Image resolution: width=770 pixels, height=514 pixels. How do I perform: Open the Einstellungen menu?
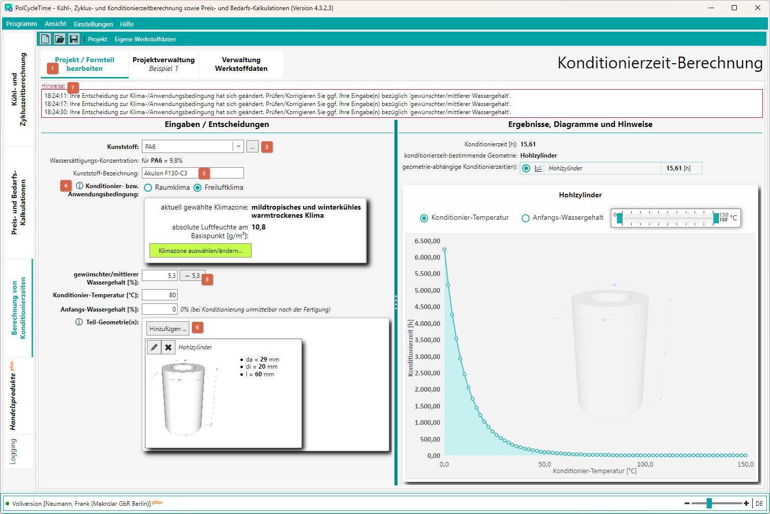(x=93, y=24)
